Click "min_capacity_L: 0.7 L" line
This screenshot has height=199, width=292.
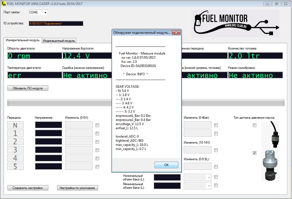[x=131, y=149]
